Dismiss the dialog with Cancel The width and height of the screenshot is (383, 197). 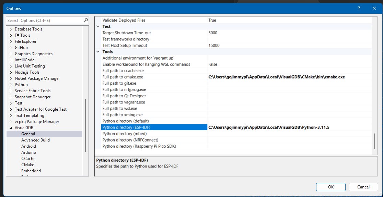(363, 187)
